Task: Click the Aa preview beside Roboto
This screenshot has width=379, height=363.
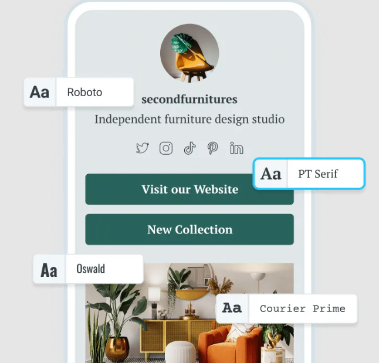Action: click(x=40, y=92)
